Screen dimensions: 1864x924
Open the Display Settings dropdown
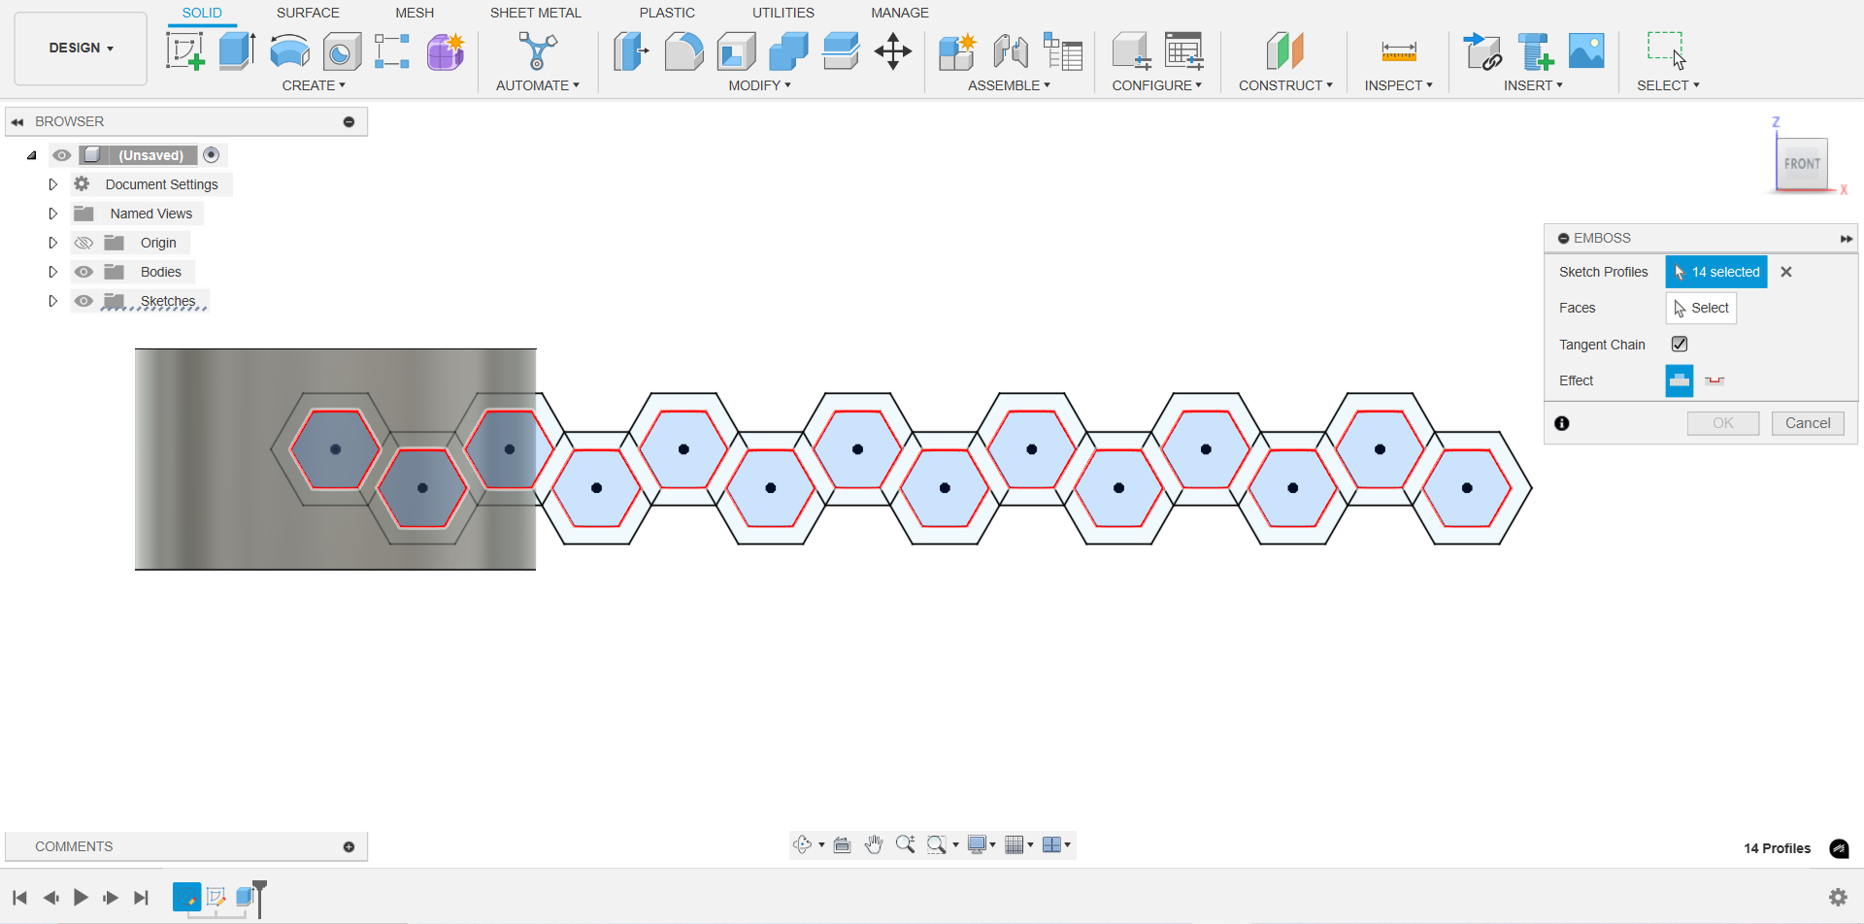[x=982, y=844]
